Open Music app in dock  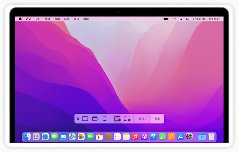tap(135, 137)
